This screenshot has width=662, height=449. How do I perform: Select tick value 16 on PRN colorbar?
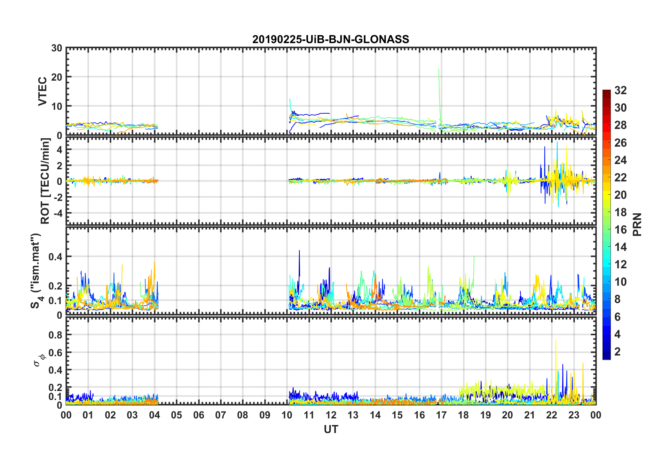621,229
